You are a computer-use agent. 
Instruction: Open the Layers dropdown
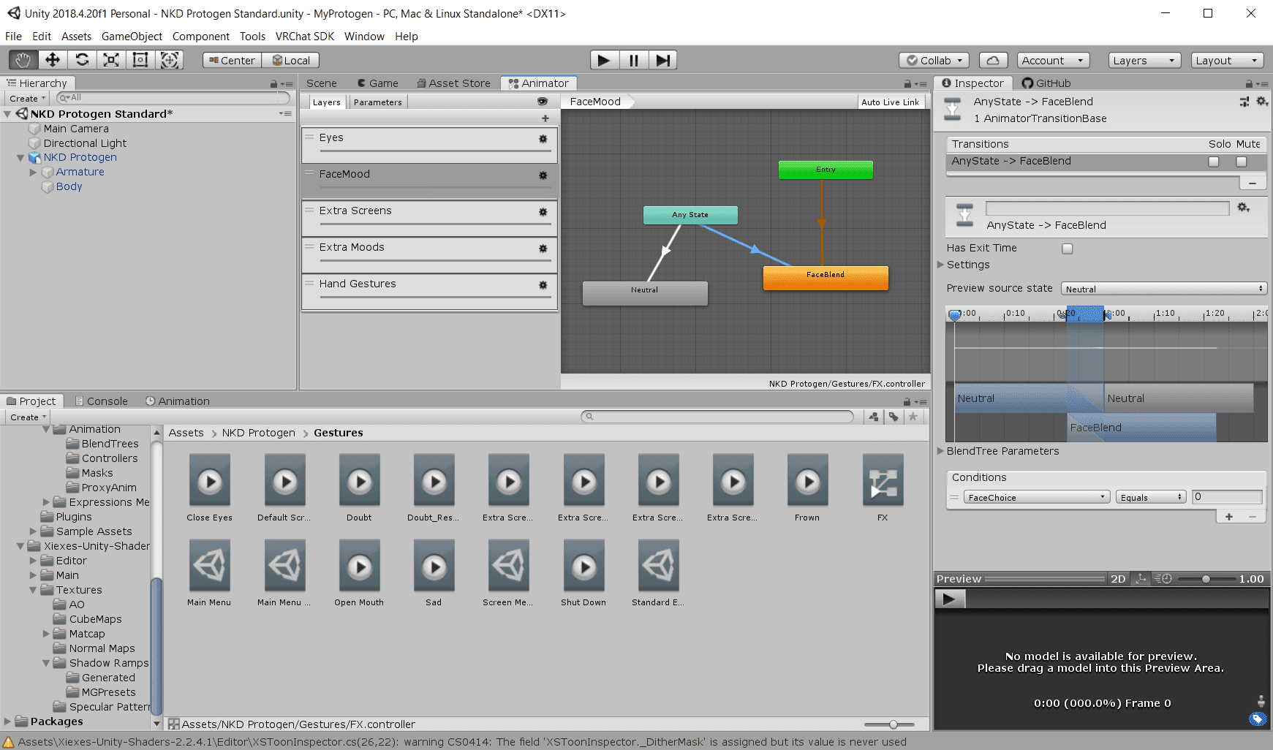coord(1144,61)
